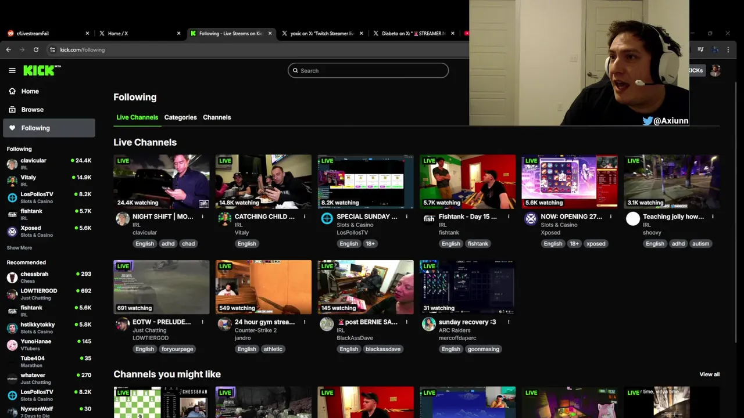Open options menu for 24 hour gym stream

tap(305, 322)
